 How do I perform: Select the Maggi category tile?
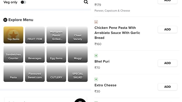pos(78,54)
